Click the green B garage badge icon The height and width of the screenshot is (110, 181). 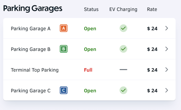[64, 49]
